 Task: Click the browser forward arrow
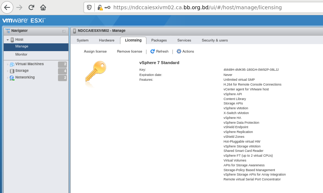click(x=19, y=8)
